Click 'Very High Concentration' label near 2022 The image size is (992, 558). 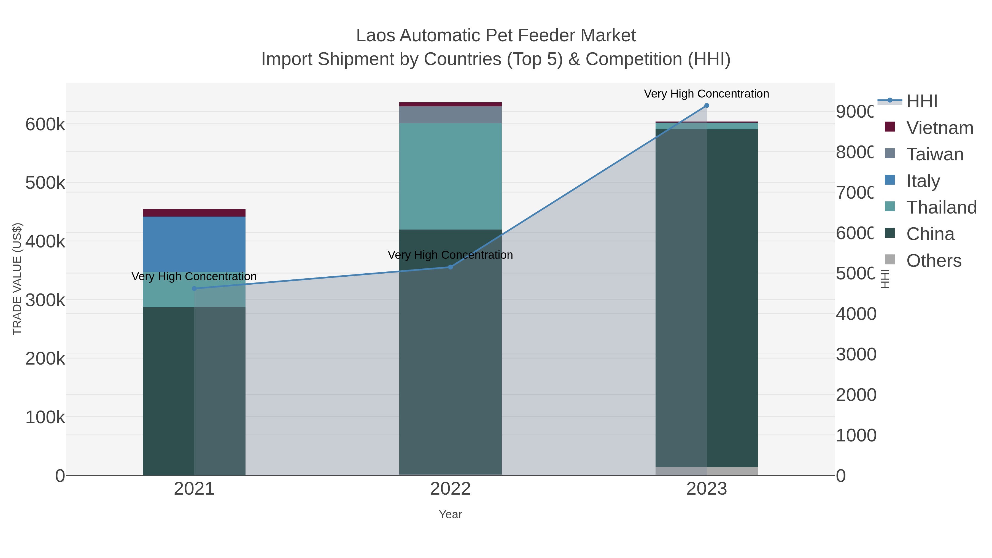coord(451,255)
